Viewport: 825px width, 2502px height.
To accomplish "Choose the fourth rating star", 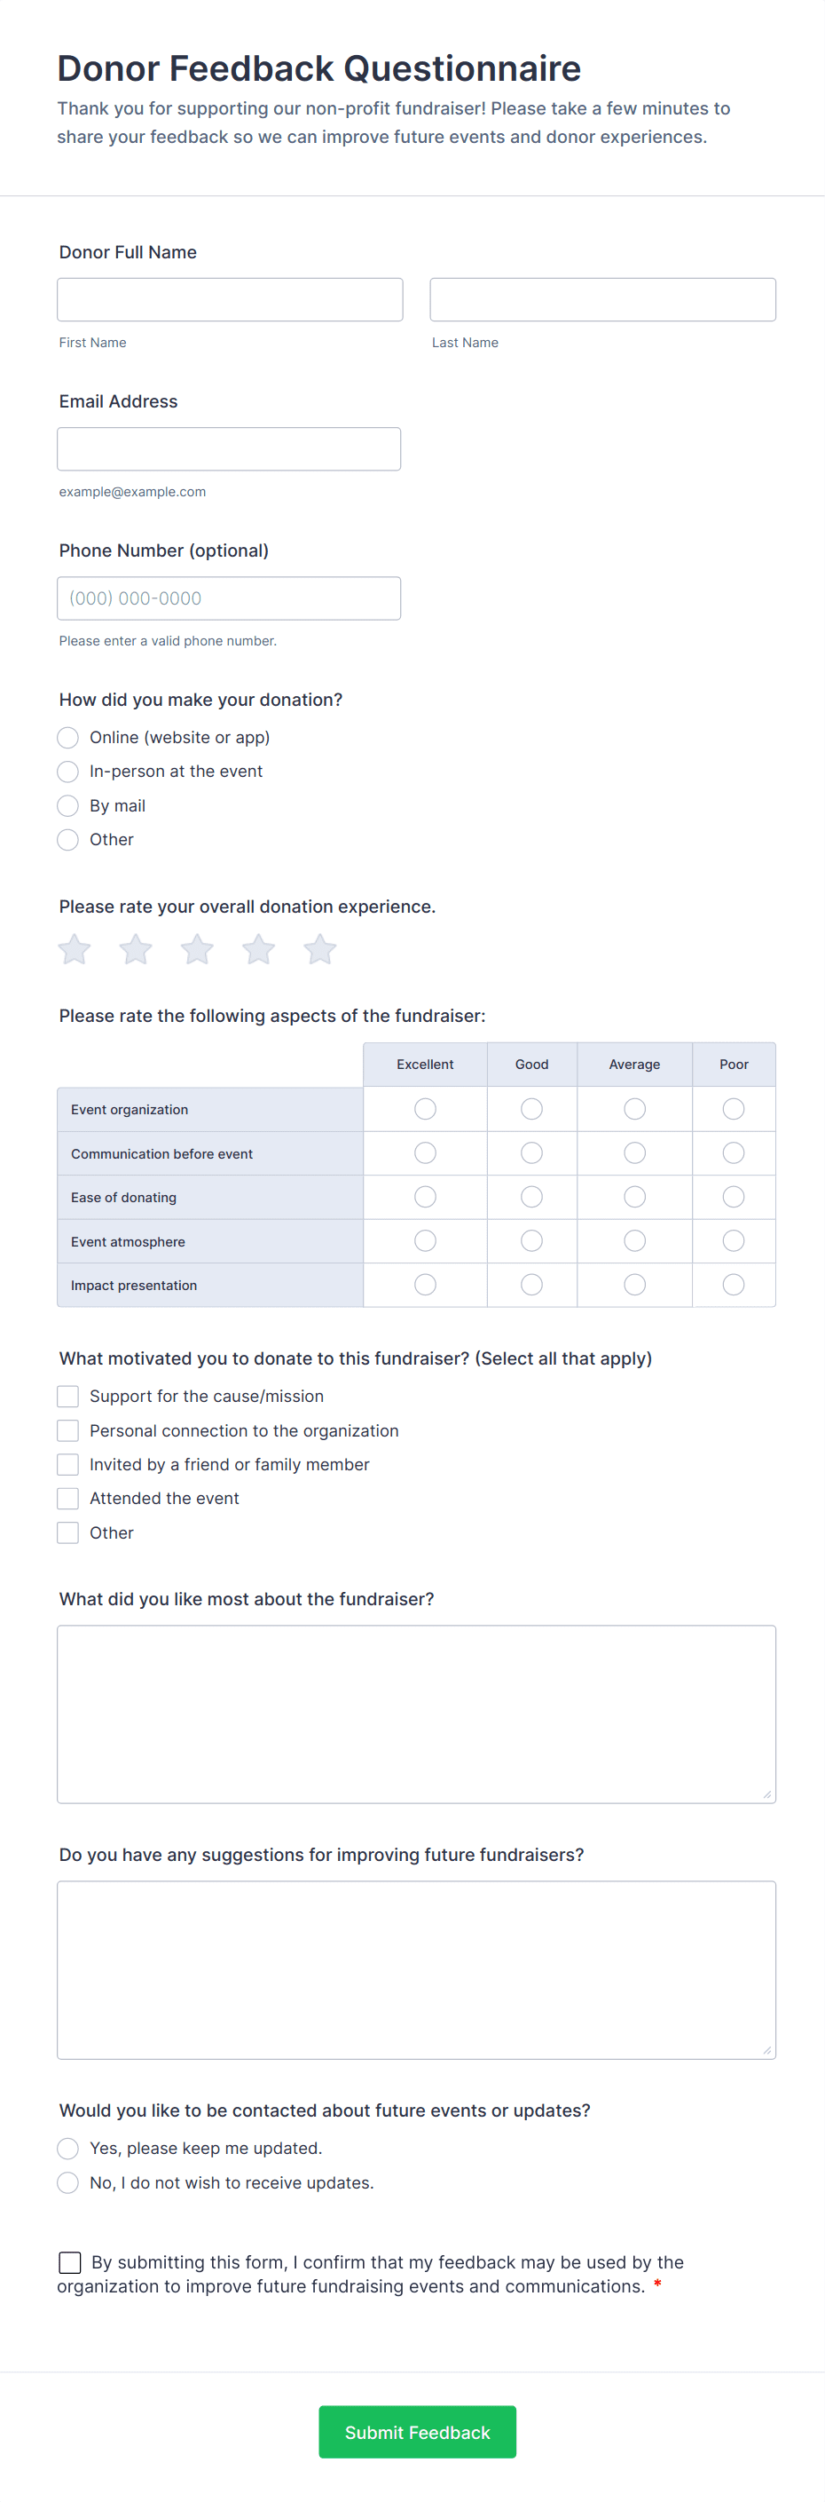I will tap(258, 949).
